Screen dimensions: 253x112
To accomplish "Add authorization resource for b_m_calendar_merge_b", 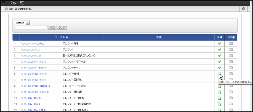I will [x=220, y=86].
